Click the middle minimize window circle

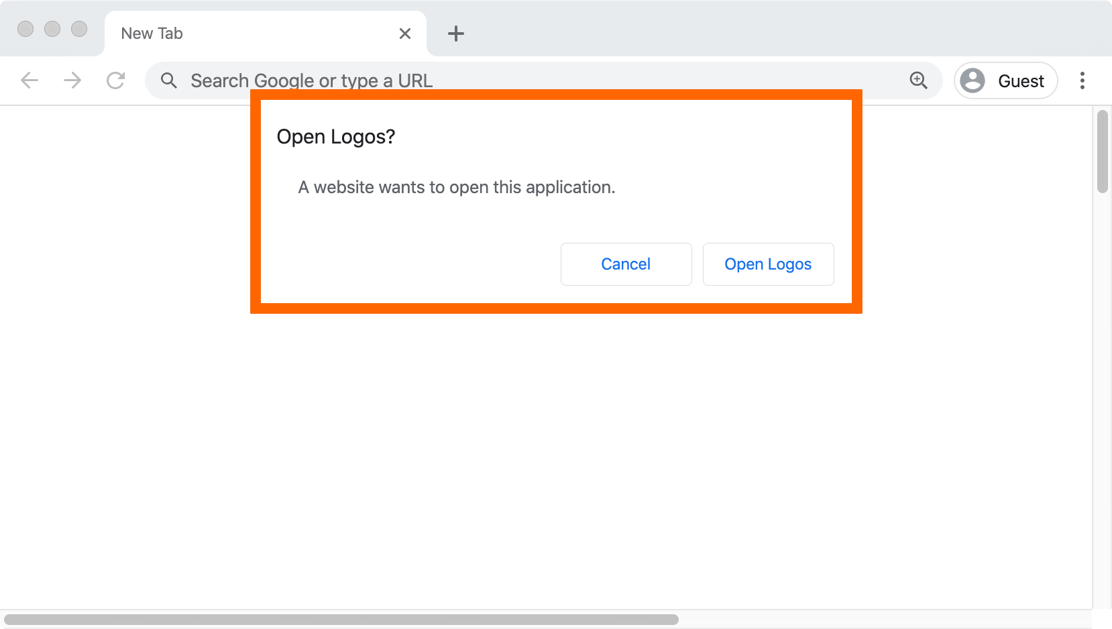click(52, 29)
